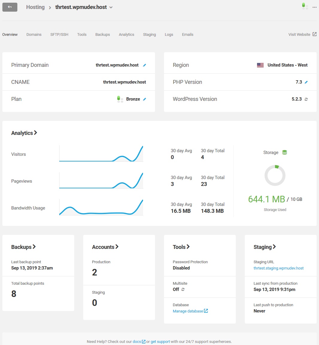Screen dimensions: 319x345
Task: Open the docs link in footer
Action: [x=137, y=341]
